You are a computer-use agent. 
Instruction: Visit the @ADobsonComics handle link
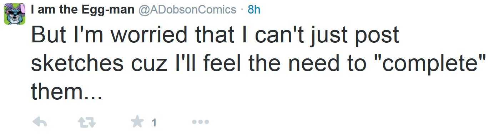[187, 10]
